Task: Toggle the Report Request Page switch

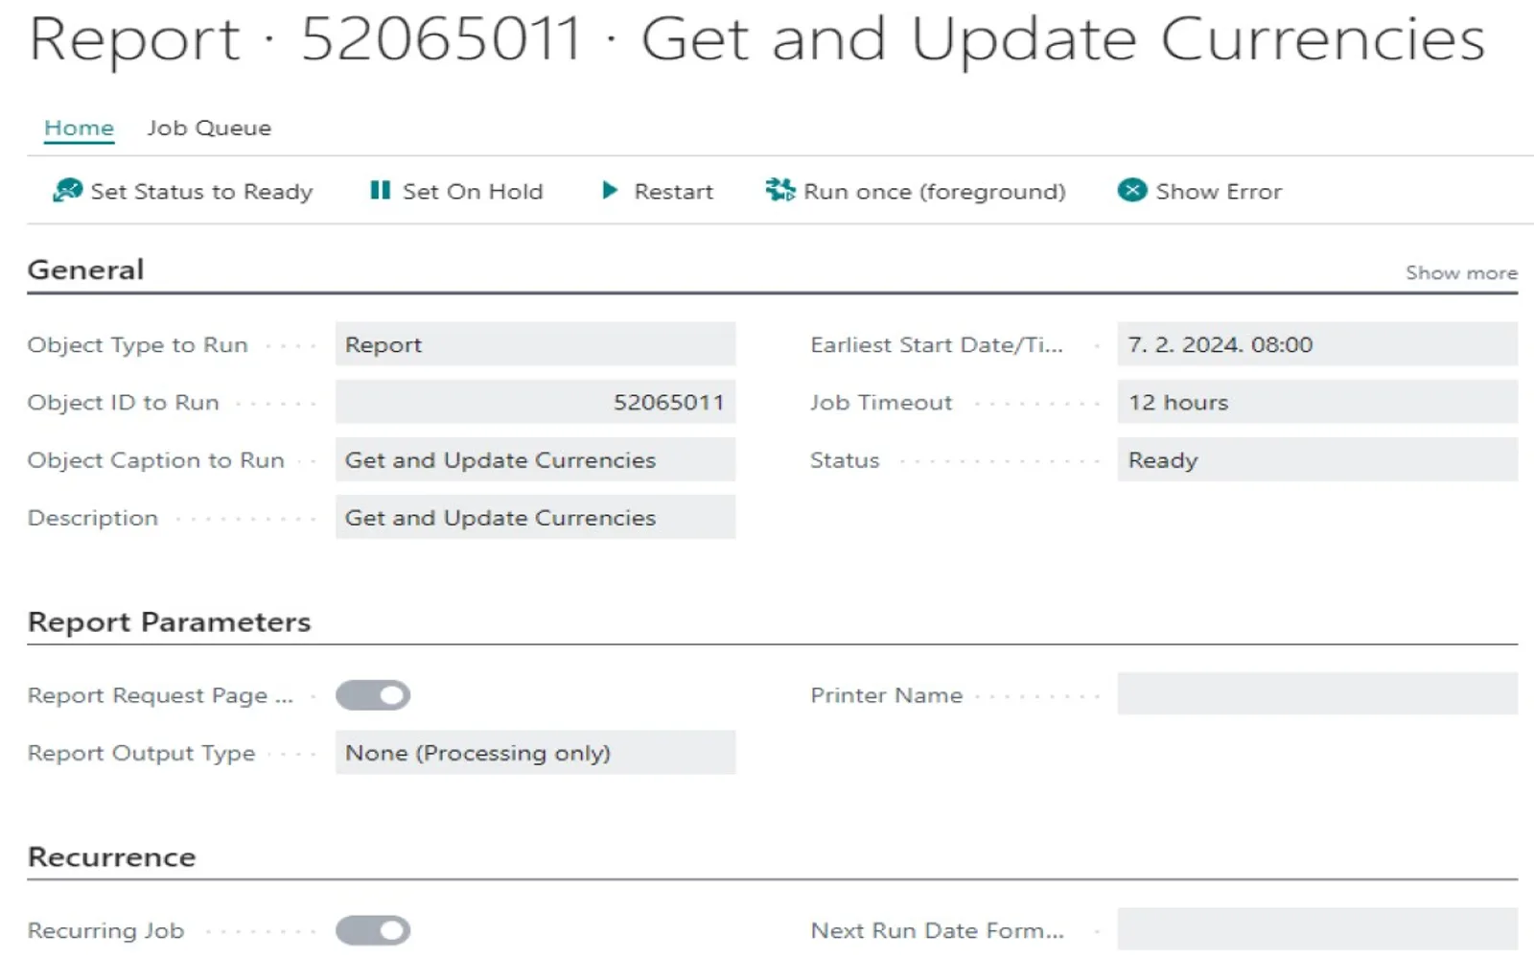Action: 373,695
